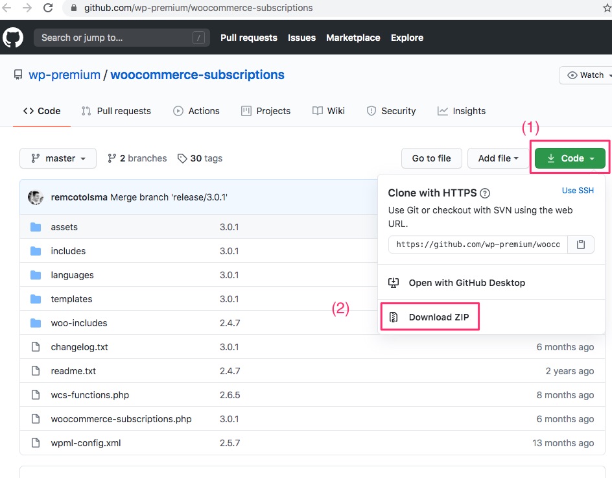This screenshot has height=478, width=612.
Task: Click the browser address bar URL
Action: point(198,8)
